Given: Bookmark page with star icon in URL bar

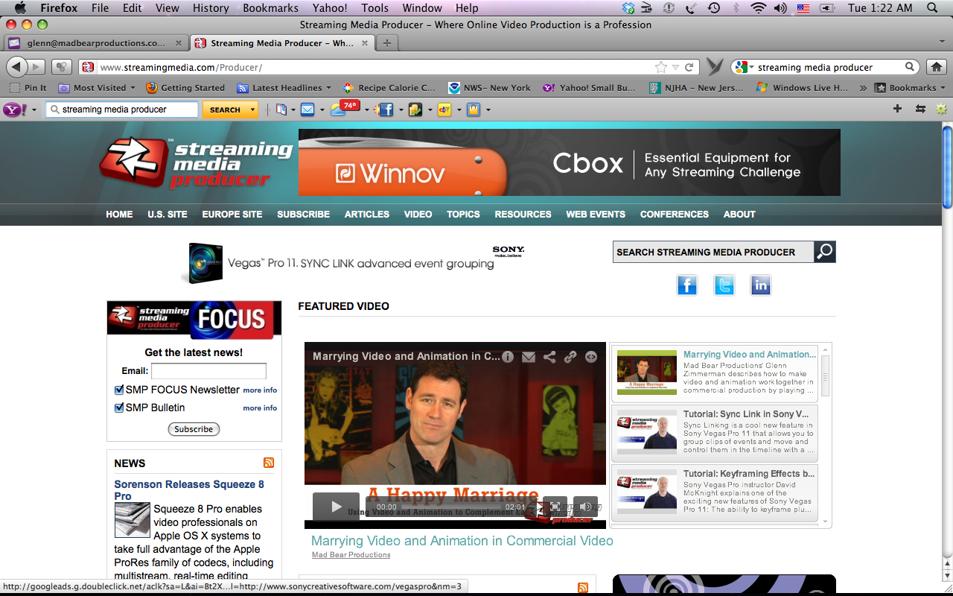Looking at the screenshot, I should click(x=660, y=67).
